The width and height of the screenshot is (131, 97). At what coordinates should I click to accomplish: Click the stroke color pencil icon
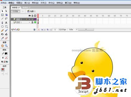[3, 53]
